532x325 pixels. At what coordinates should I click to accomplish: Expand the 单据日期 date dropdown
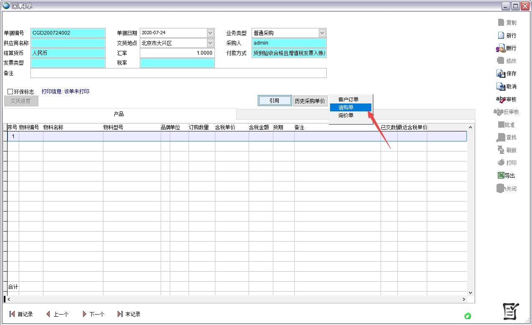pos(210,33)
